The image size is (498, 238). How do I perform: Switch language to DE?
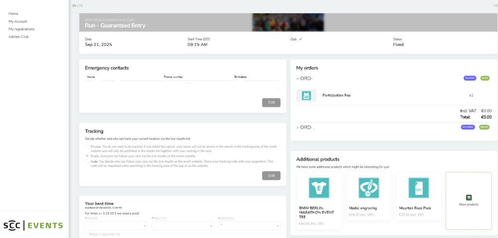pos(81,6)
